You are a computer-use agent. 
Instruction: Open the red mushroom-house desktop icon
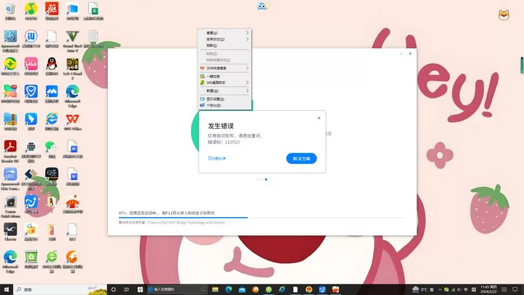tap(72, 203)
